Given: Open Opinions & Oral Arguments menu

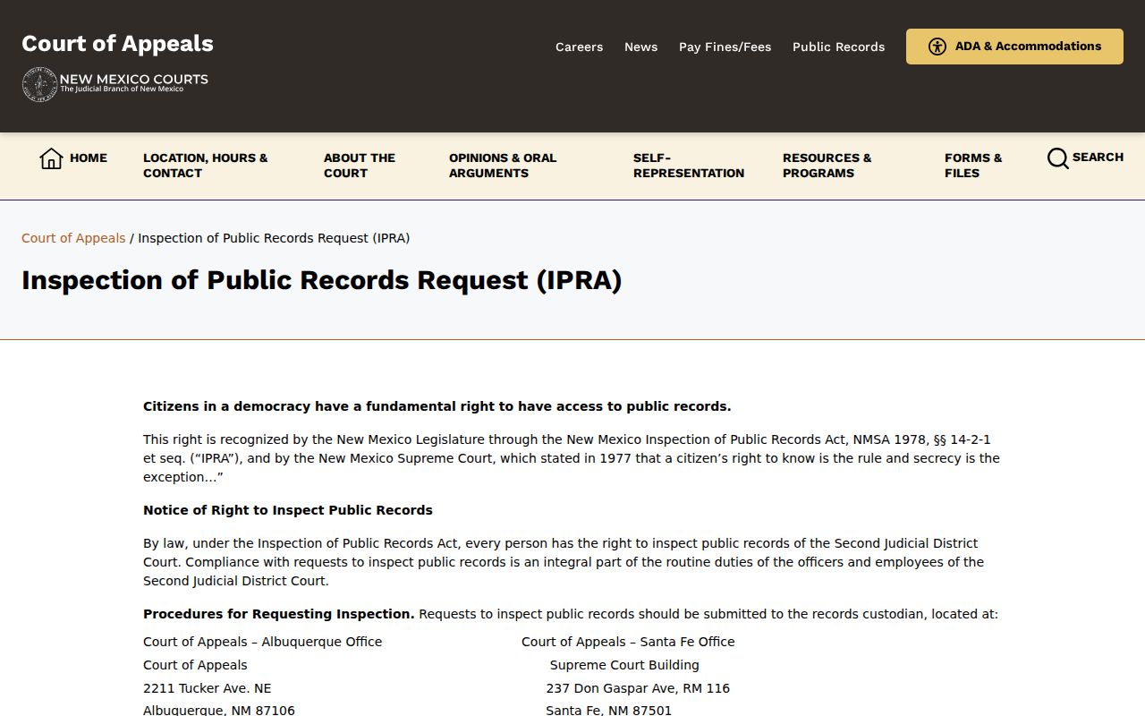Looking at the screenshot, I should (x=503, y=166).
